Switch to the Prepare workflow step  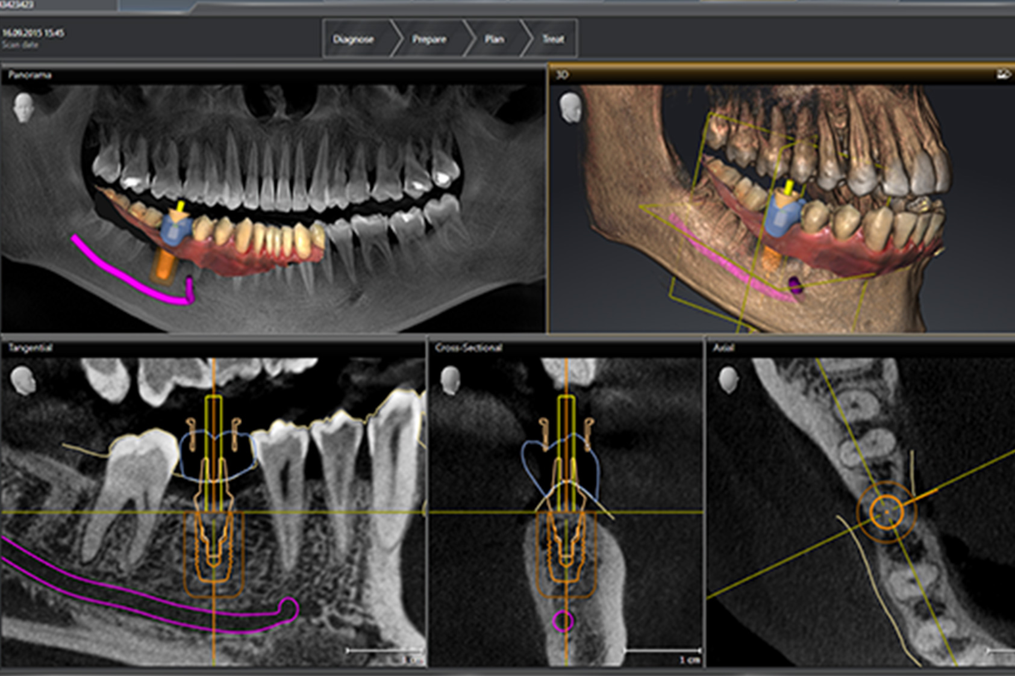pos(429,39)
